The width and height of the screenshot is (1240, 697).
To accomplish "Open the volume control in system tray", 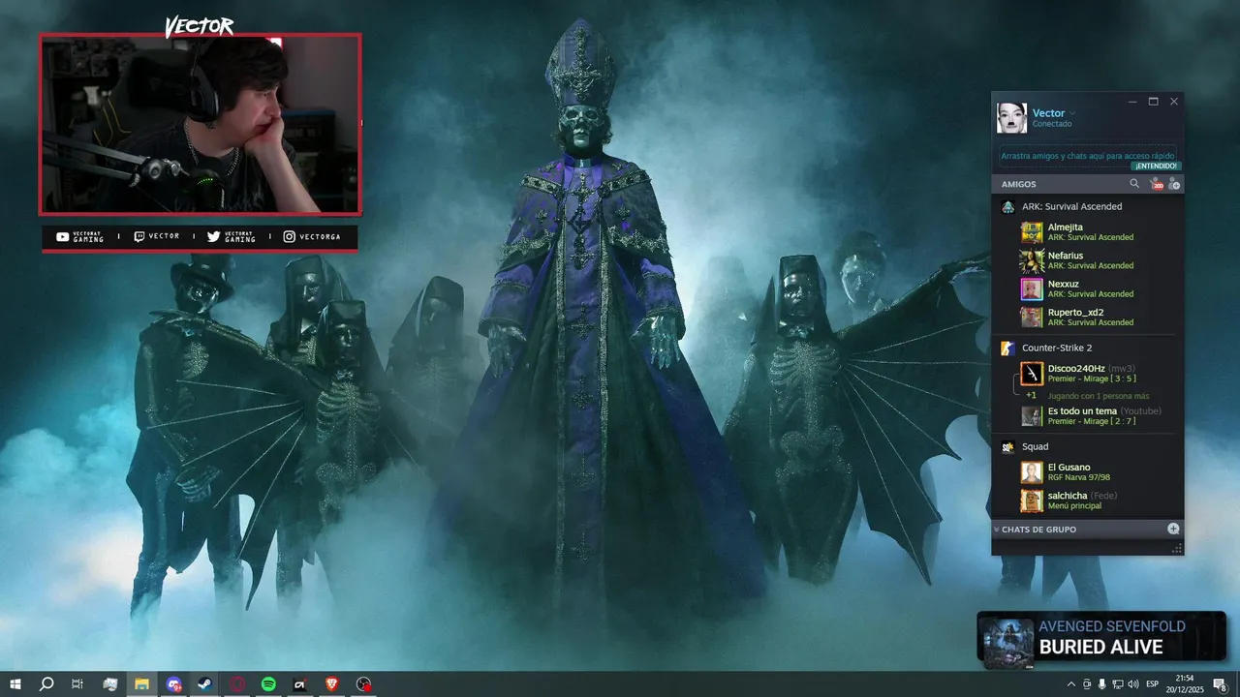I will coord(1133,684).
